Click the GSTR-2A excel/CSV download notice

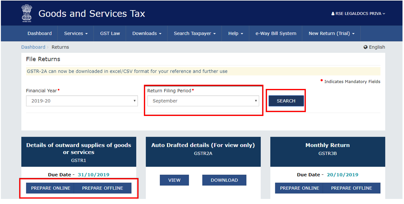click(x=203, y=72)
